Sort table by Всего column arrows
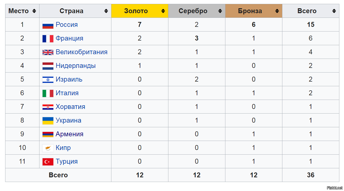The image size is (344, 191). 334,11
